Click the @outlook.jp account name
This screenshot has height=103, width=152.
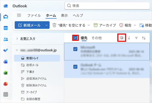[x=39, y=50]
